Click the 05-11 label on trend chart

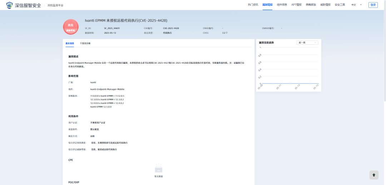click(x=279, y=87)
